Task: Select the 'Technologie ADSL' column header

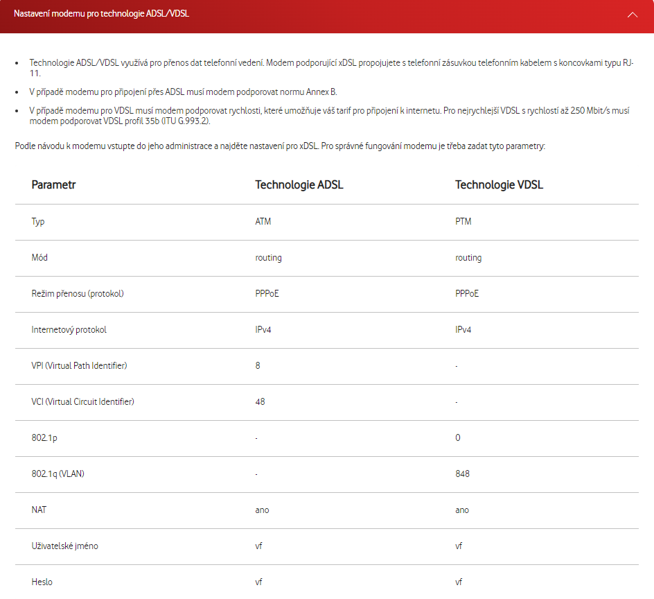Action: point(299,185)
